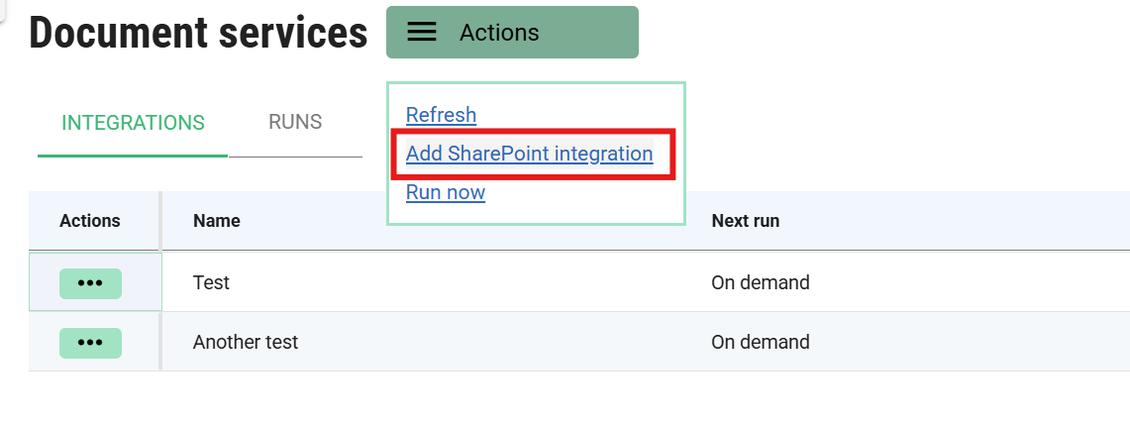This screenshot has width=1130, height=426.
Task: Switch to the INTEGRATIONS tab
Action: coord(133,123)
